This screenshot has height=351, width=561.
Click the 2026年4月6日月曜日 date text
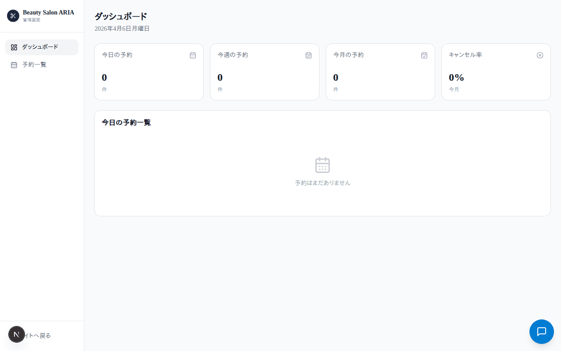pos(122,29)
